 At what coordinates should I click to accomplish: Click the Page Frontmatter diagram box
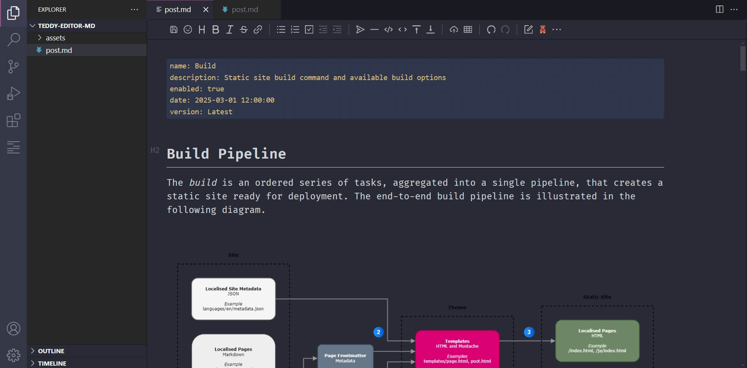[345, 357]
